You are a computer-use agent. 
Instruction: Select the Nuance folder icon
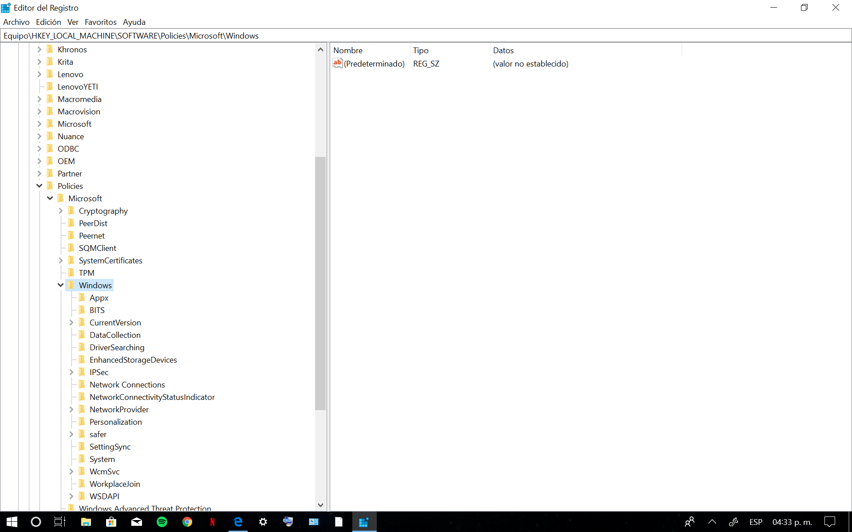50,136
